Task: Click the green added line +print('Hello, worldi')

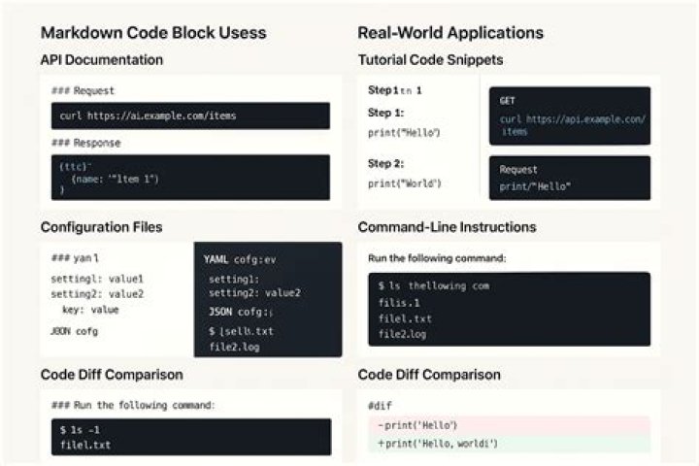Action: (x=437, y=444)
